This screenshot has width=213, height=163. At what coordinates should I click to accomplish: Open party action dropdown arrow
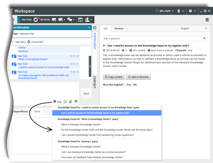click(x=91, y=20)
